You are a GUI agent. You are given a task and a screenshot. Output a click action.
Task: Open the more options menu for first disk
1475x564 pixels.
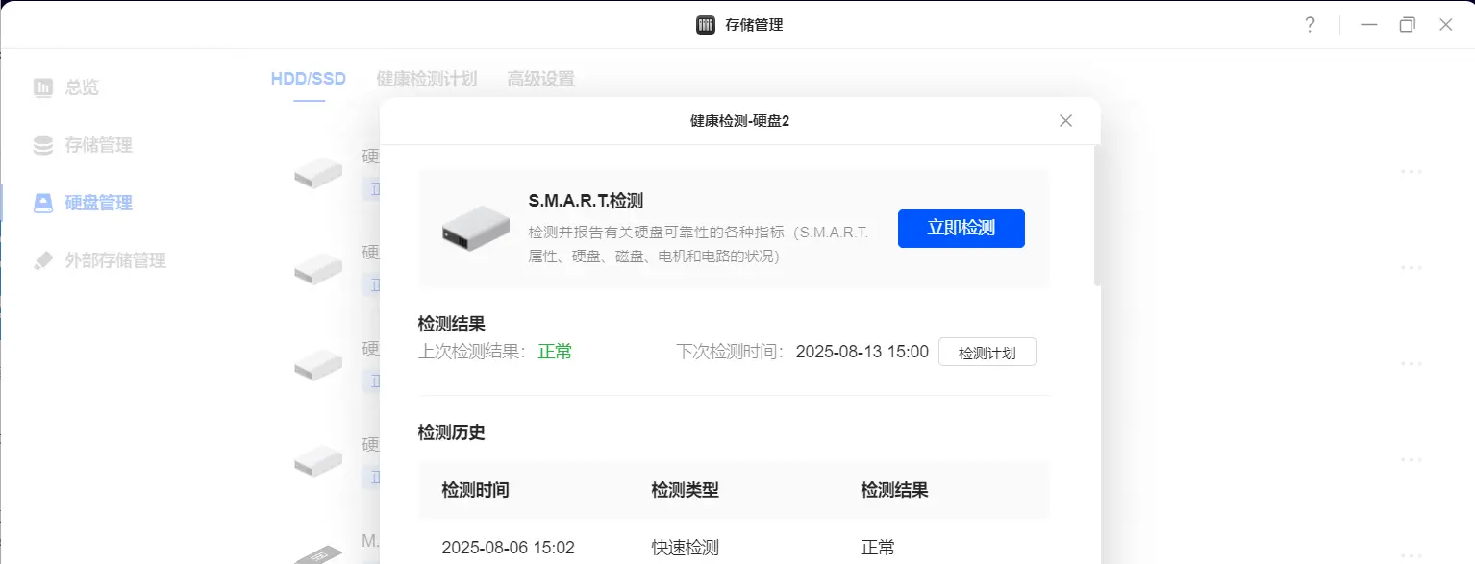pos(1411,172)
